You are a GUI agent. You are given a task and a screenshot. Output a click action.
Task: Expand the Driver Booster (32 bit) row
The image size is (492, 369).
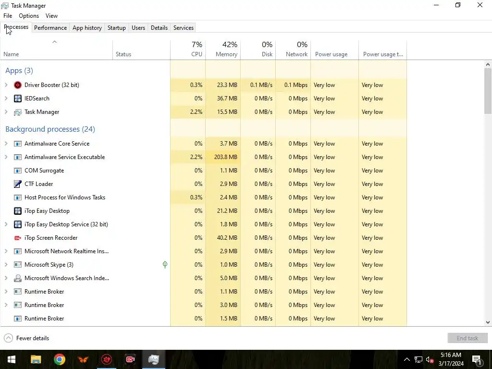(x=6, y=85)
